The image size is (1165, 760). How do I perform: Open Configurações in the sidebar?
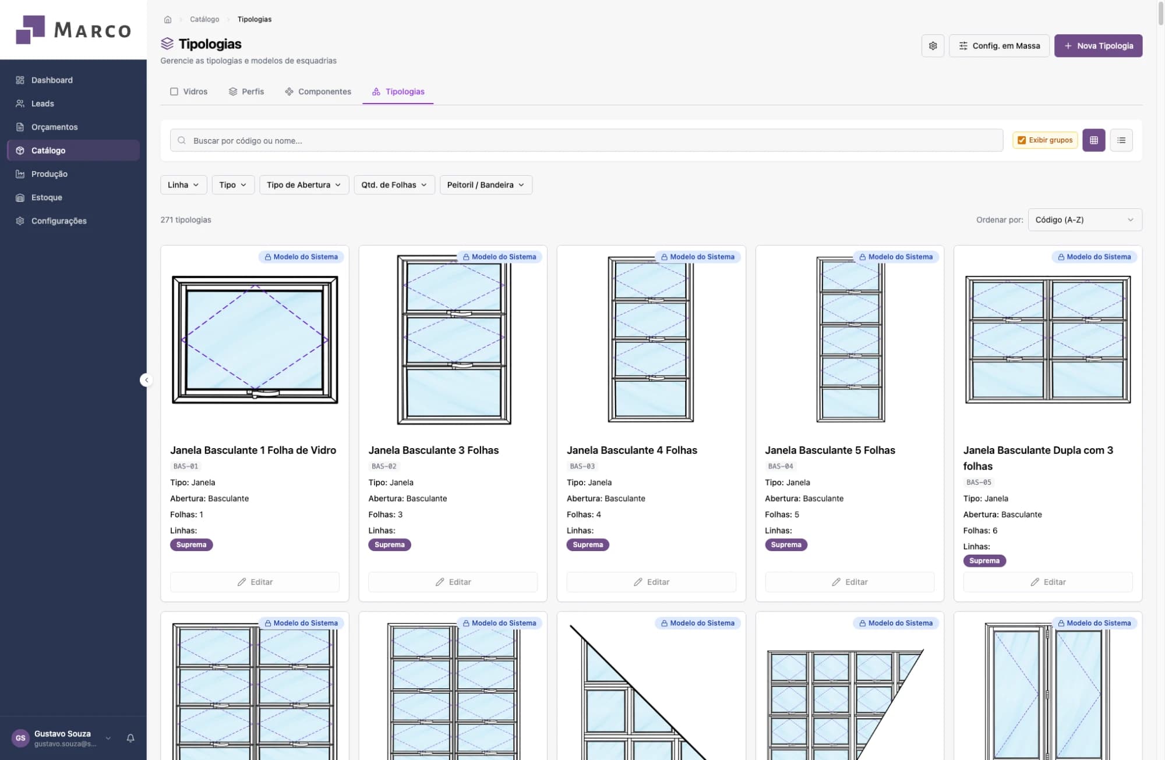(x=73, y=221)
